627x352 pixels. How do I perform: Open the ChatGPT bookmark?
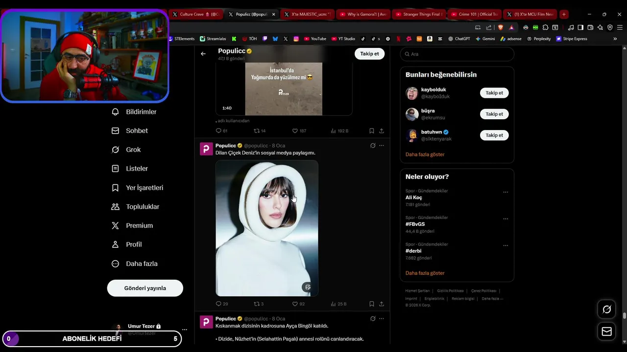point(459,39)
